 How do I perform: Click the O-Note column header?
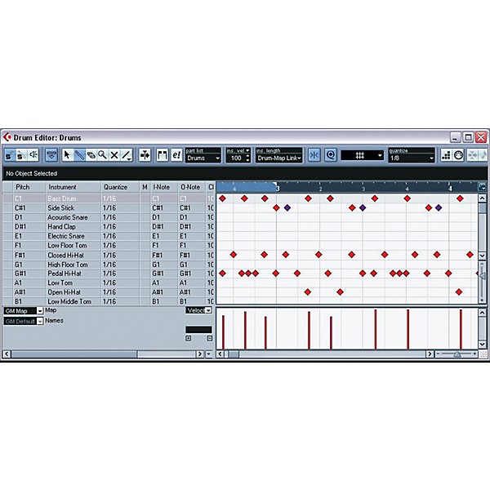pyautogui.click(x=190, y=187)
